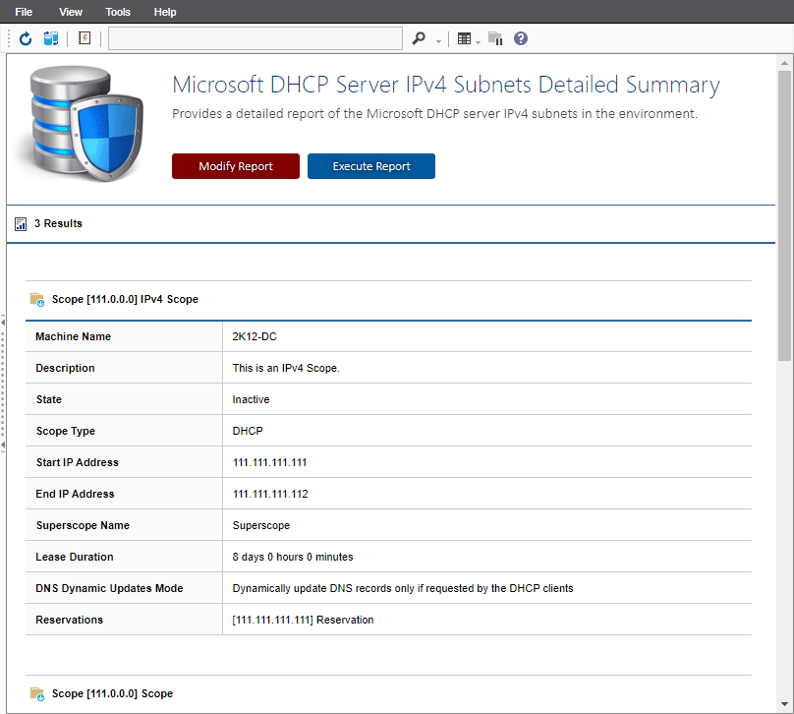Select the Machine Name row label

point(73,336)
